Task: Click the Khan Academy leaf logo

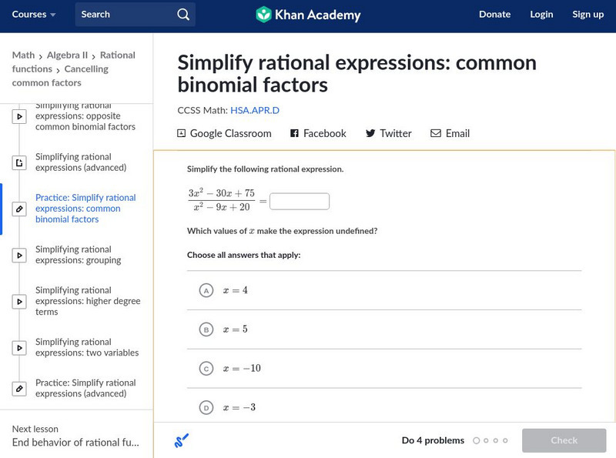Action: click(264, 15)
